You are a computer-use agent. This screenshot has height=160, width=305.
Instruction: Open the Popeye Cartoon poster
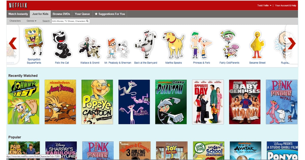click(97, 102)
